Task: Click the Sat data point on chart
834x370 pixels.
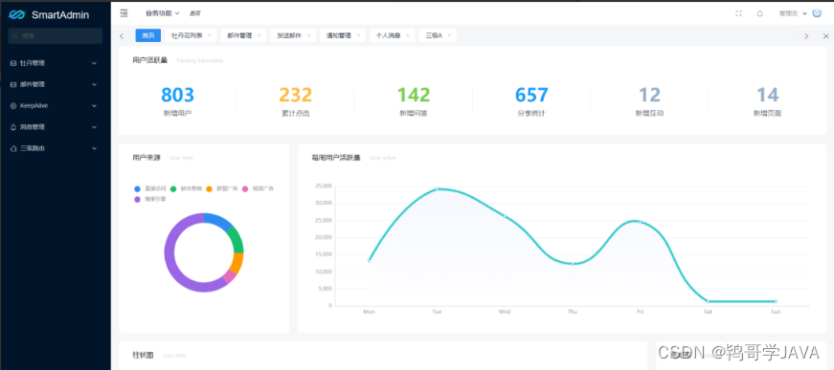Action: [x=708, y=301]
